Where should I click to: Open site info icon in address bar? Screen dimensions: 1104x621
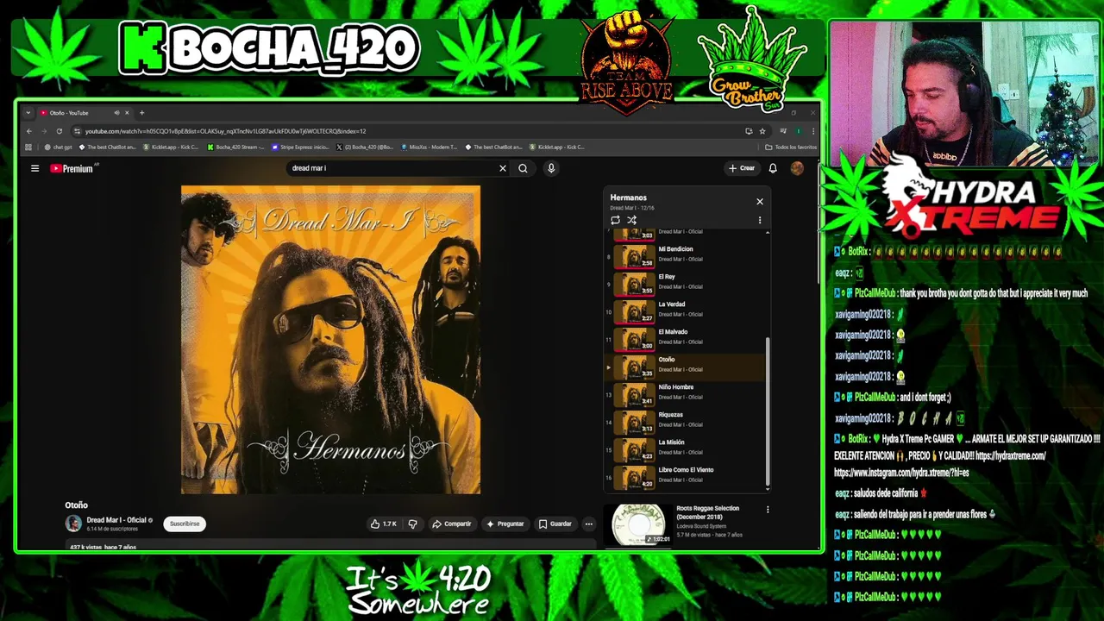(77, 131)
